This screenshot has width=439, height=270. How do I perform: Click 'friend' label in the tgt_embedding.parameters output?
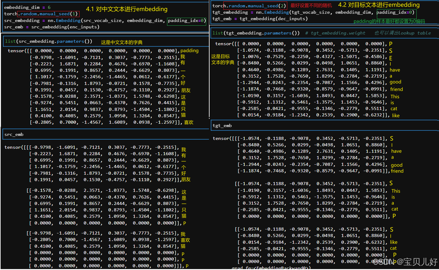(396, 89)
